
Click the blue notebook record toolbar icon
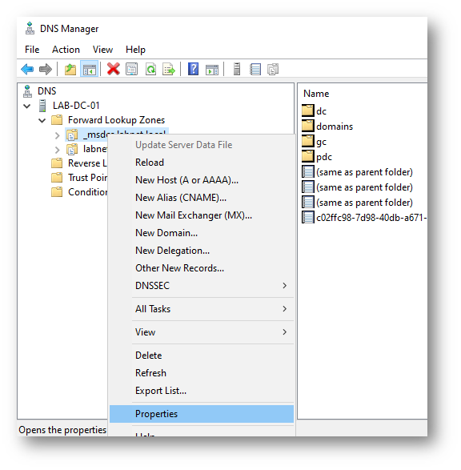click(x=255, y=69)
